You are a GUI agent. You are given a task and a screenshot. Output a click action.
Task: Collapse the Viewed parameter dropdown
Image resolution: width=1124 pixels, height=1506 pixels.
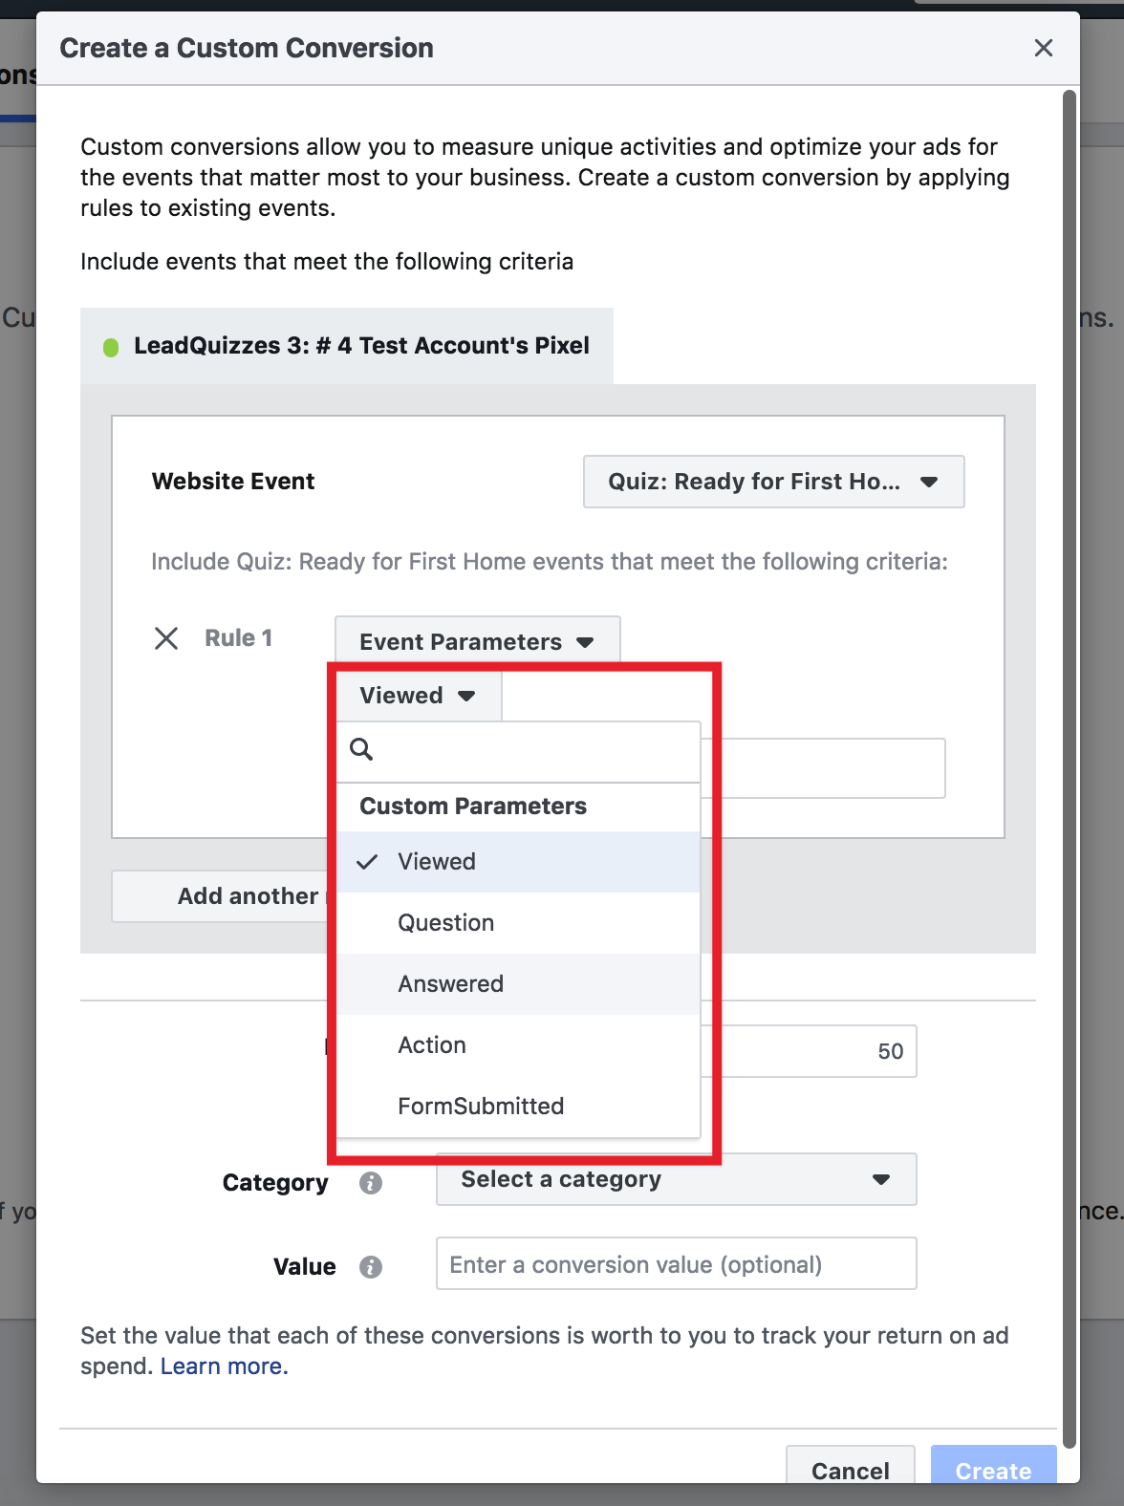coord(419,696)
